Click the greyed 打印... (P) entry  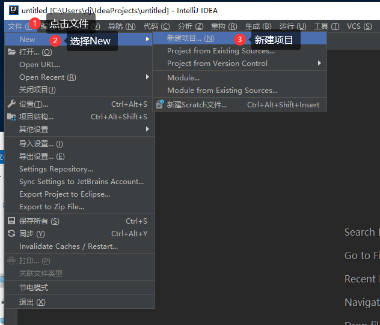tap(79, 260)
